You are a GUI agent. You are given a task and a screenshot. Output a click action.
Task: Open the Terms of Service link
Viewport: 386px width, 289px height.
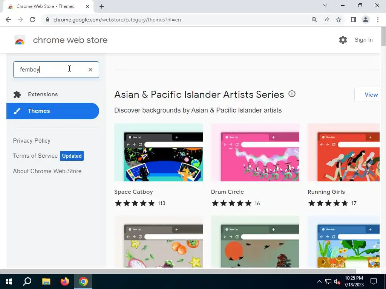tap(35, 156)
